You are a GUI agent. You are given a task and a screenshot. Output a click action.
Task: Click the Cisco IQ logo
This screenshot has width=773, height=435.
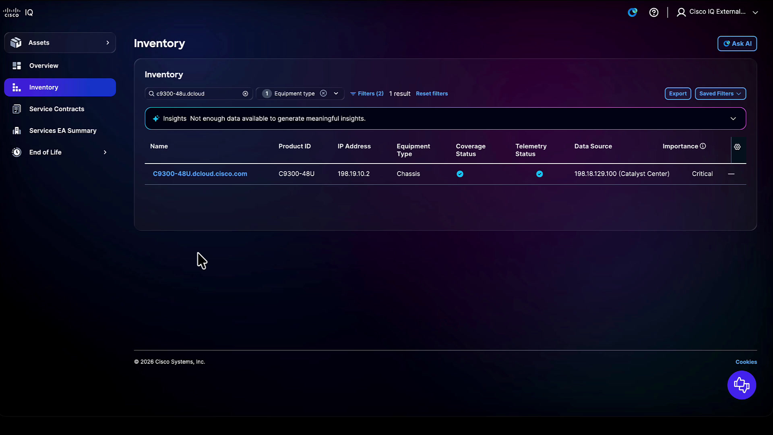pos(18,12)
